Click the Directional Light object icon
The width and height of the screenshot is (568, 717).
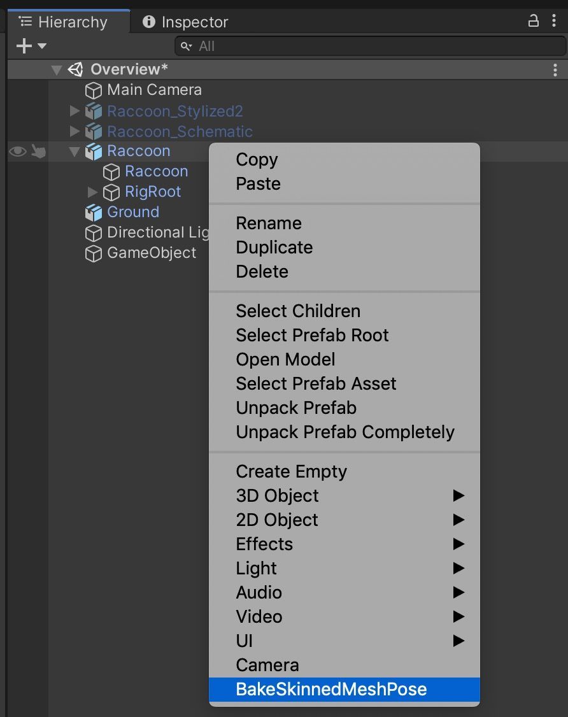pyautogui.click(x=93, y=232)
